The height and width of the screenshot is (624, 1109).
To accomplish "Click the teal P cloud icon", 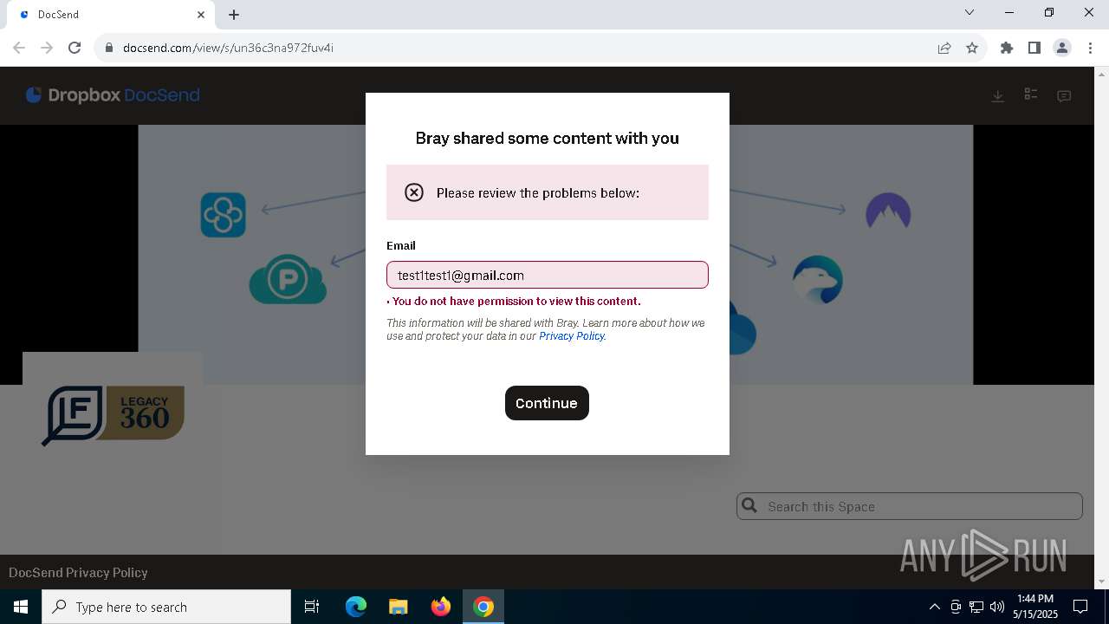I will coord(288,280).
